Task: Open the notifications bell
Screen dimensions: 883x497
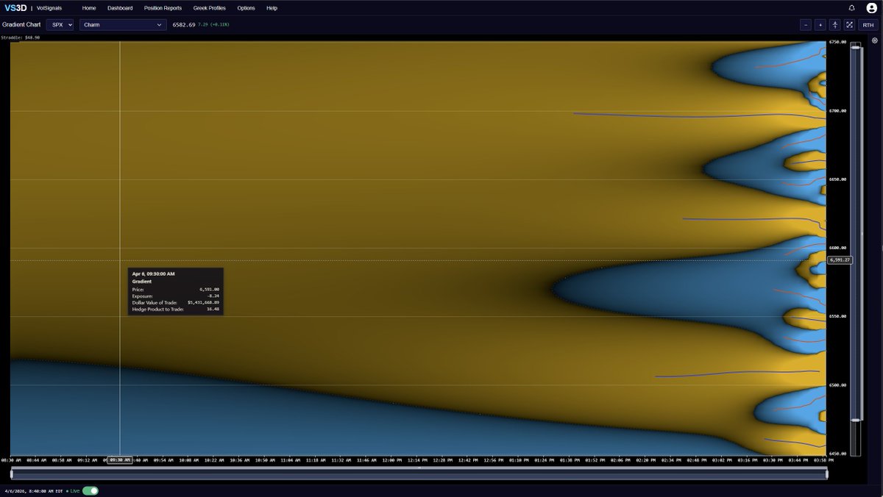Action: 851,7
